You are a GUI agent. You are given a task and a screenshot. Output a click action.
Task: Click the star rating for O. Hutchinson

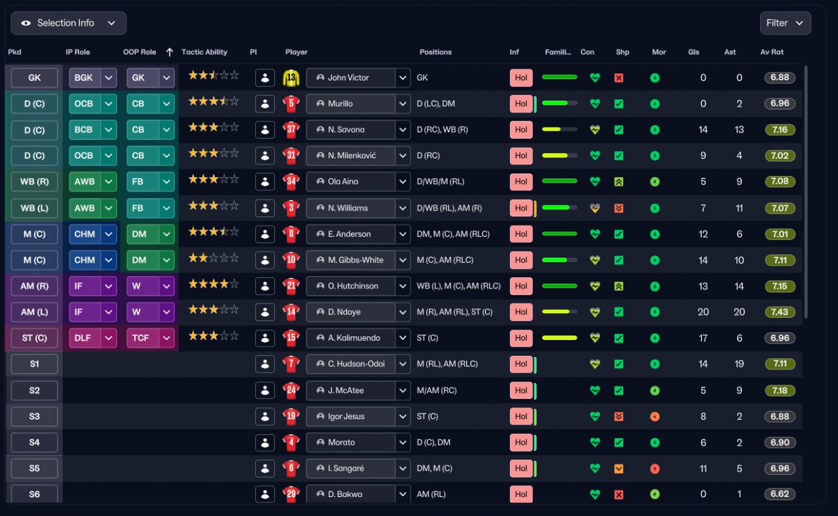[213, 284]
